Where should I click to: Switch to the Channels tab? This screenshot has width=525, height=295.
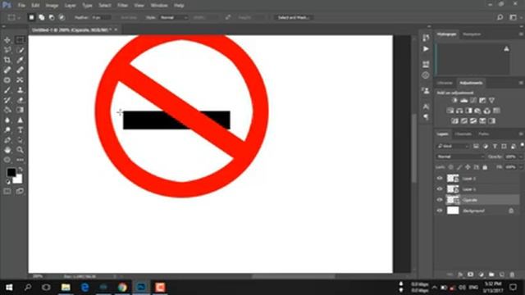(x=463, y=134)
